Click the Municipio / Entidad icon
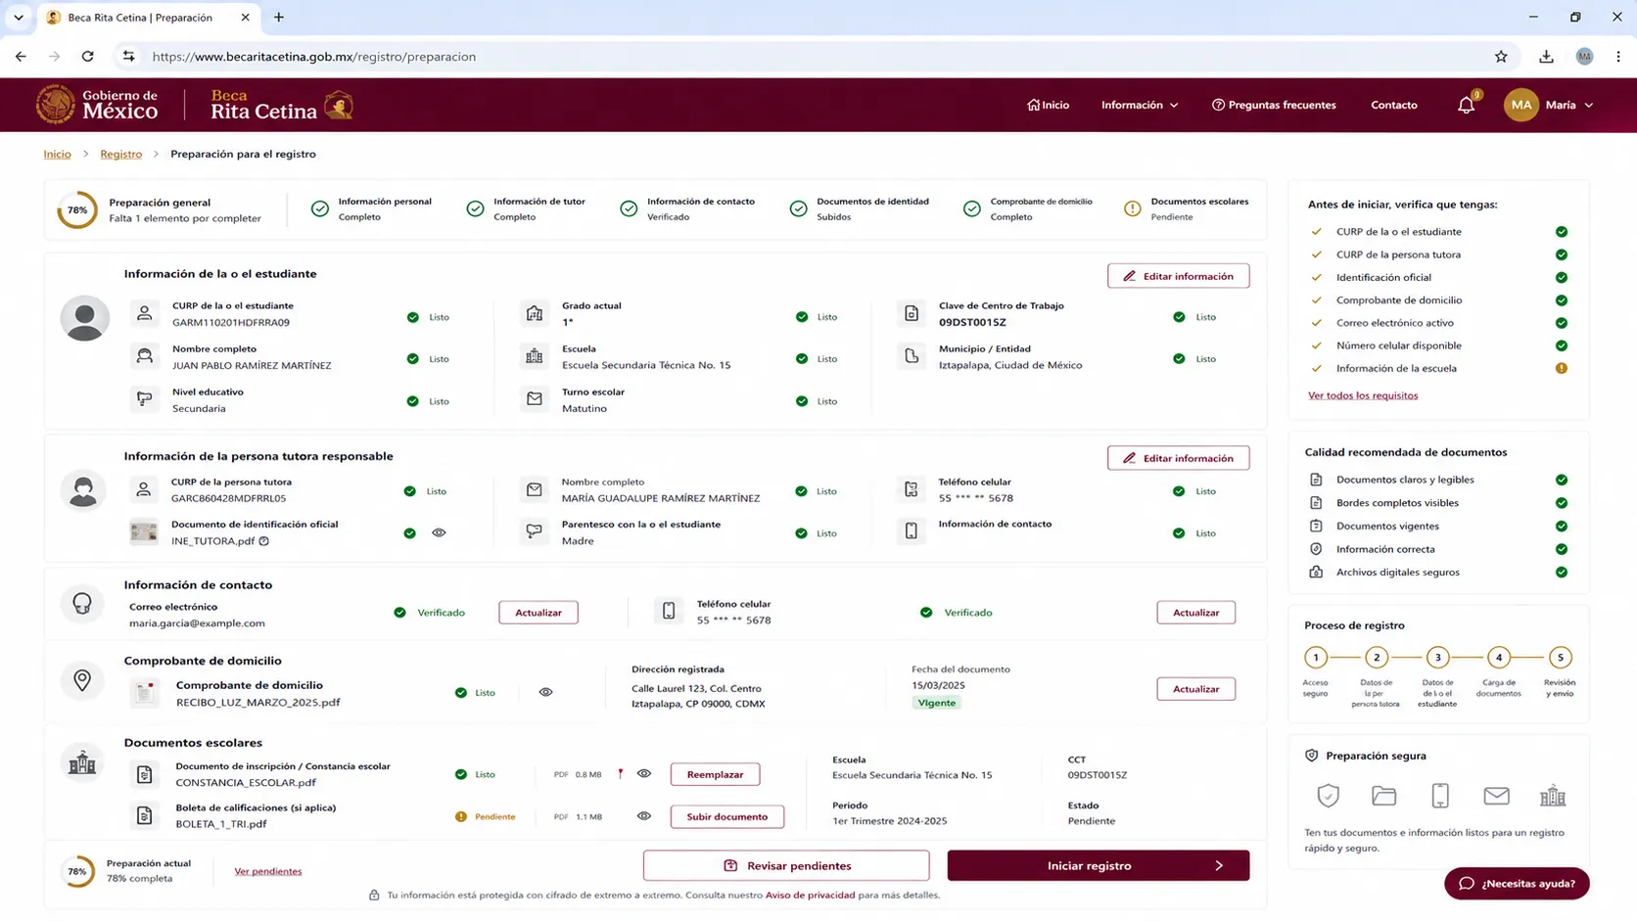The image size is (1637, 921). (911, 356)
